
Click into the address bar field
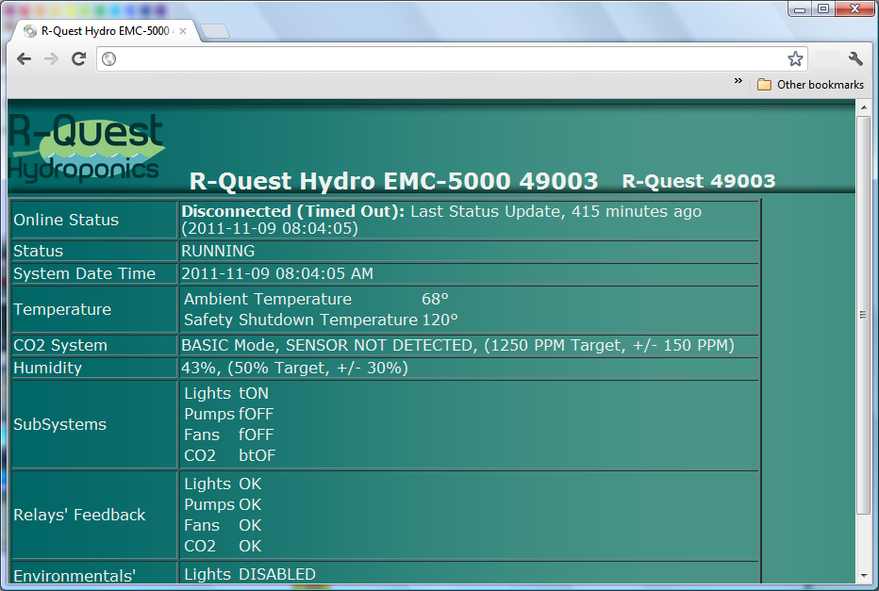point(451,58)
